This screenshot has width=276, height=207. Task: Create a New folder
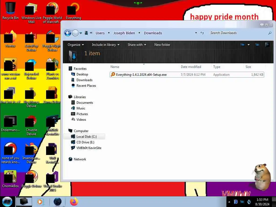[162, 45]
